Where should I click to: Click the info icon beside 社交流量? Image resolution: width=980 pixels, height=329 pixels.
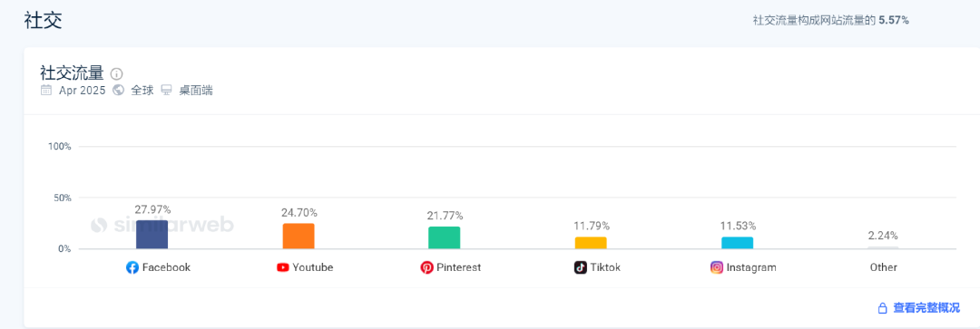(x=116, y=73)
